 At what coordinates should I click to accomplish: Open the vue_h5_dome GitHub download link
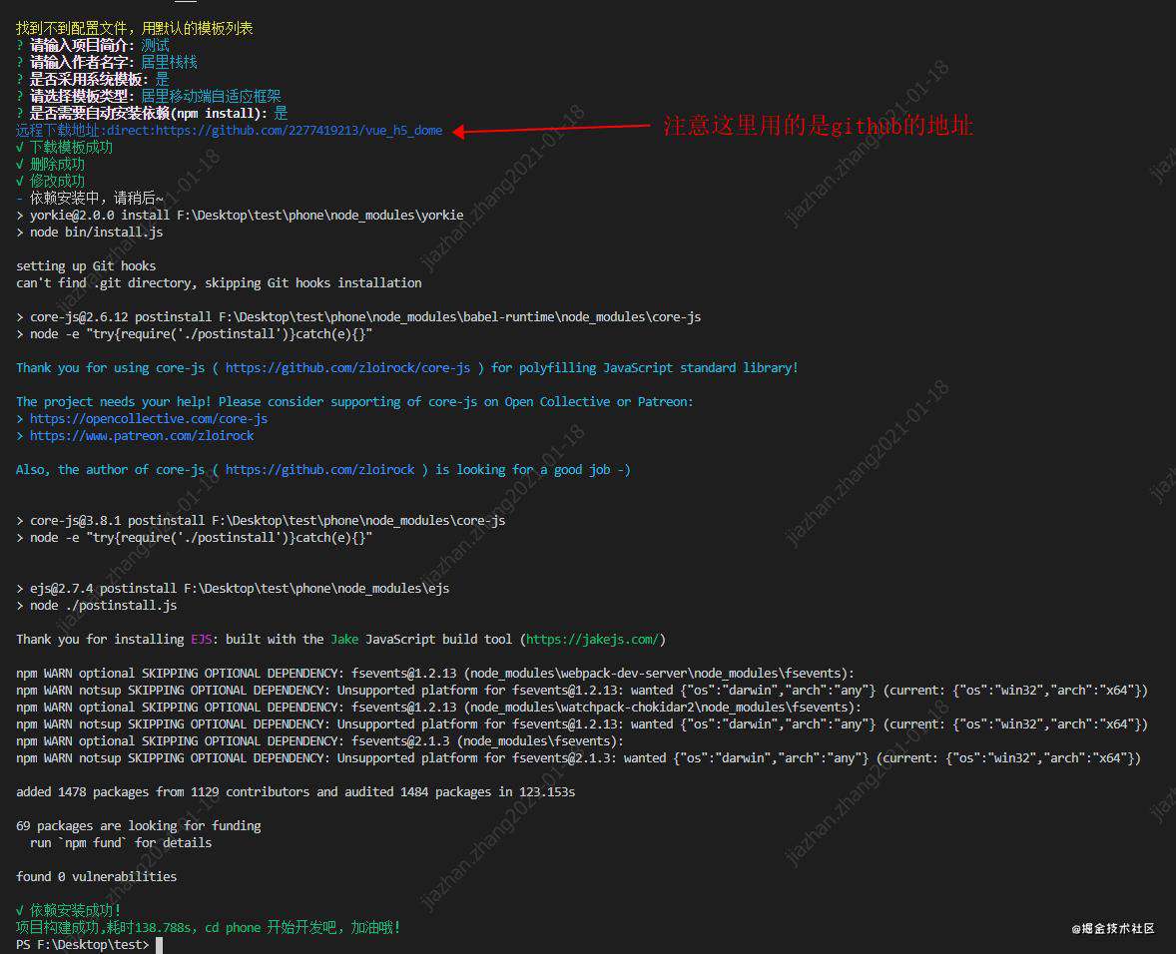(x=298, y=131)
